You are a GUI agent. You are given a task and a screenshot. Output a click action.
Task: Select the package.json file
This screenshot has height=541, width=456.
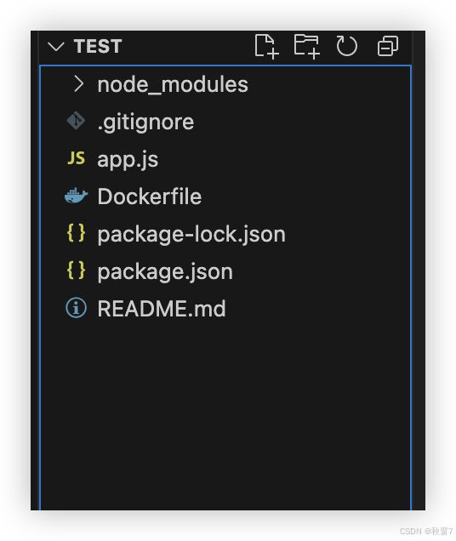tap(165, 272)
